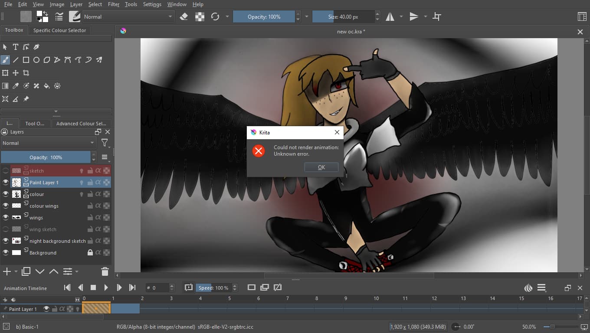Duplicate layer icon in Layers panel
Image resolution: width=590 pixels, height=333 pixels.
[26, 271]
